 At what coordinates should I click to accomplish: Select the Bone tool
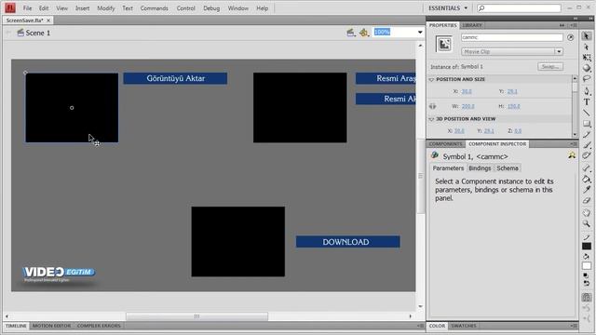coord(587,167)
